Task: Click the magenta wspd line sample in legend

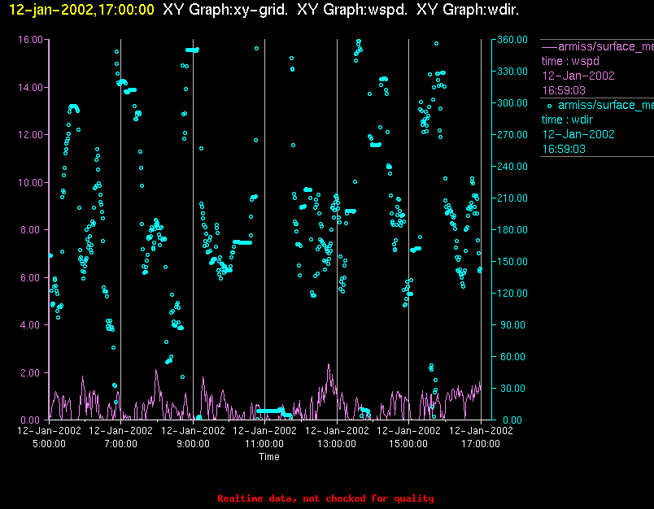Action: point(549,46)
